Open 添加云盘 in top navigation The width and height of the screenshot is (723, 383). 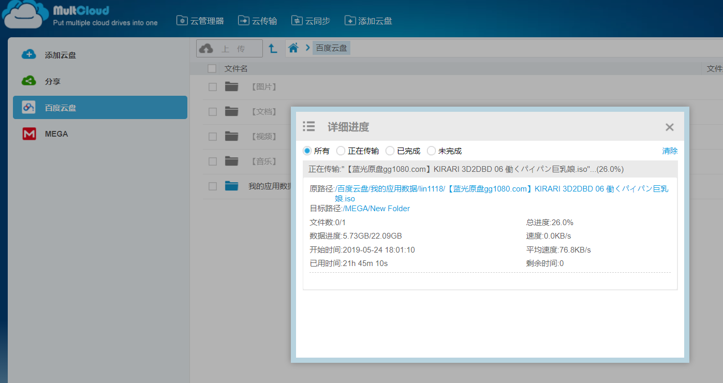pos(368,21)
